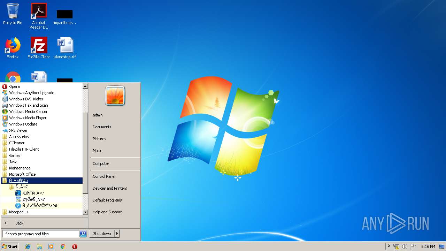Click Windows Media Center icon
Viewport: 446px width, 251px height.
[5, 112]
